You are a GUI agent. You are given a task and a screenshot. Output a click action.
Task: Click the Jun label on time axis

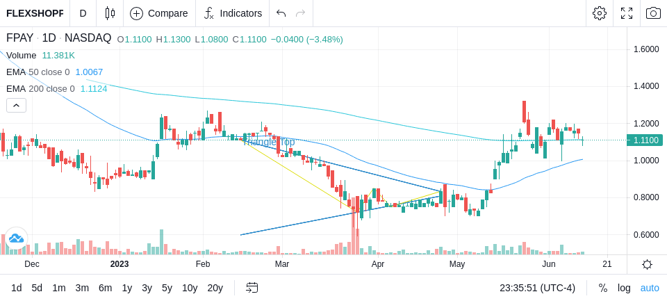pyautogui.click(x=549, y=264)
